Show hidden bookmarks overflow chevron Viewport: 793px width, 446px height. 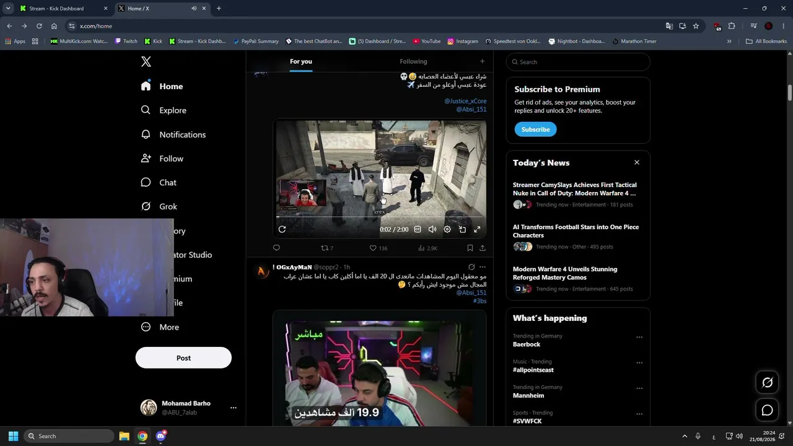(x=729, y=42)
